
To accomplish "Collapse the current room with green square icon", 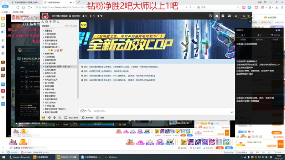I will [x=43, y=47].
